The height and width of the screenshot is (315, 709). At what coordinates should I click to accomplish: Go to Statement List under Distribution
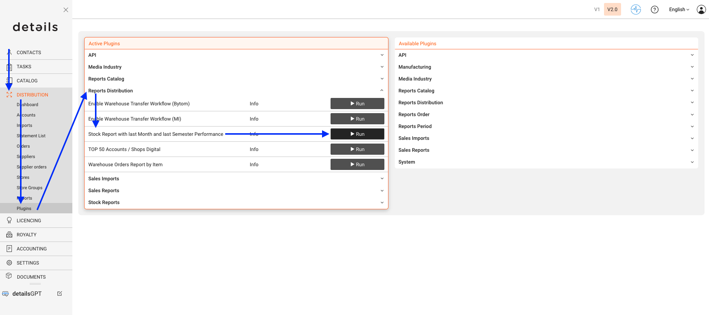click(x=31, y=136)
